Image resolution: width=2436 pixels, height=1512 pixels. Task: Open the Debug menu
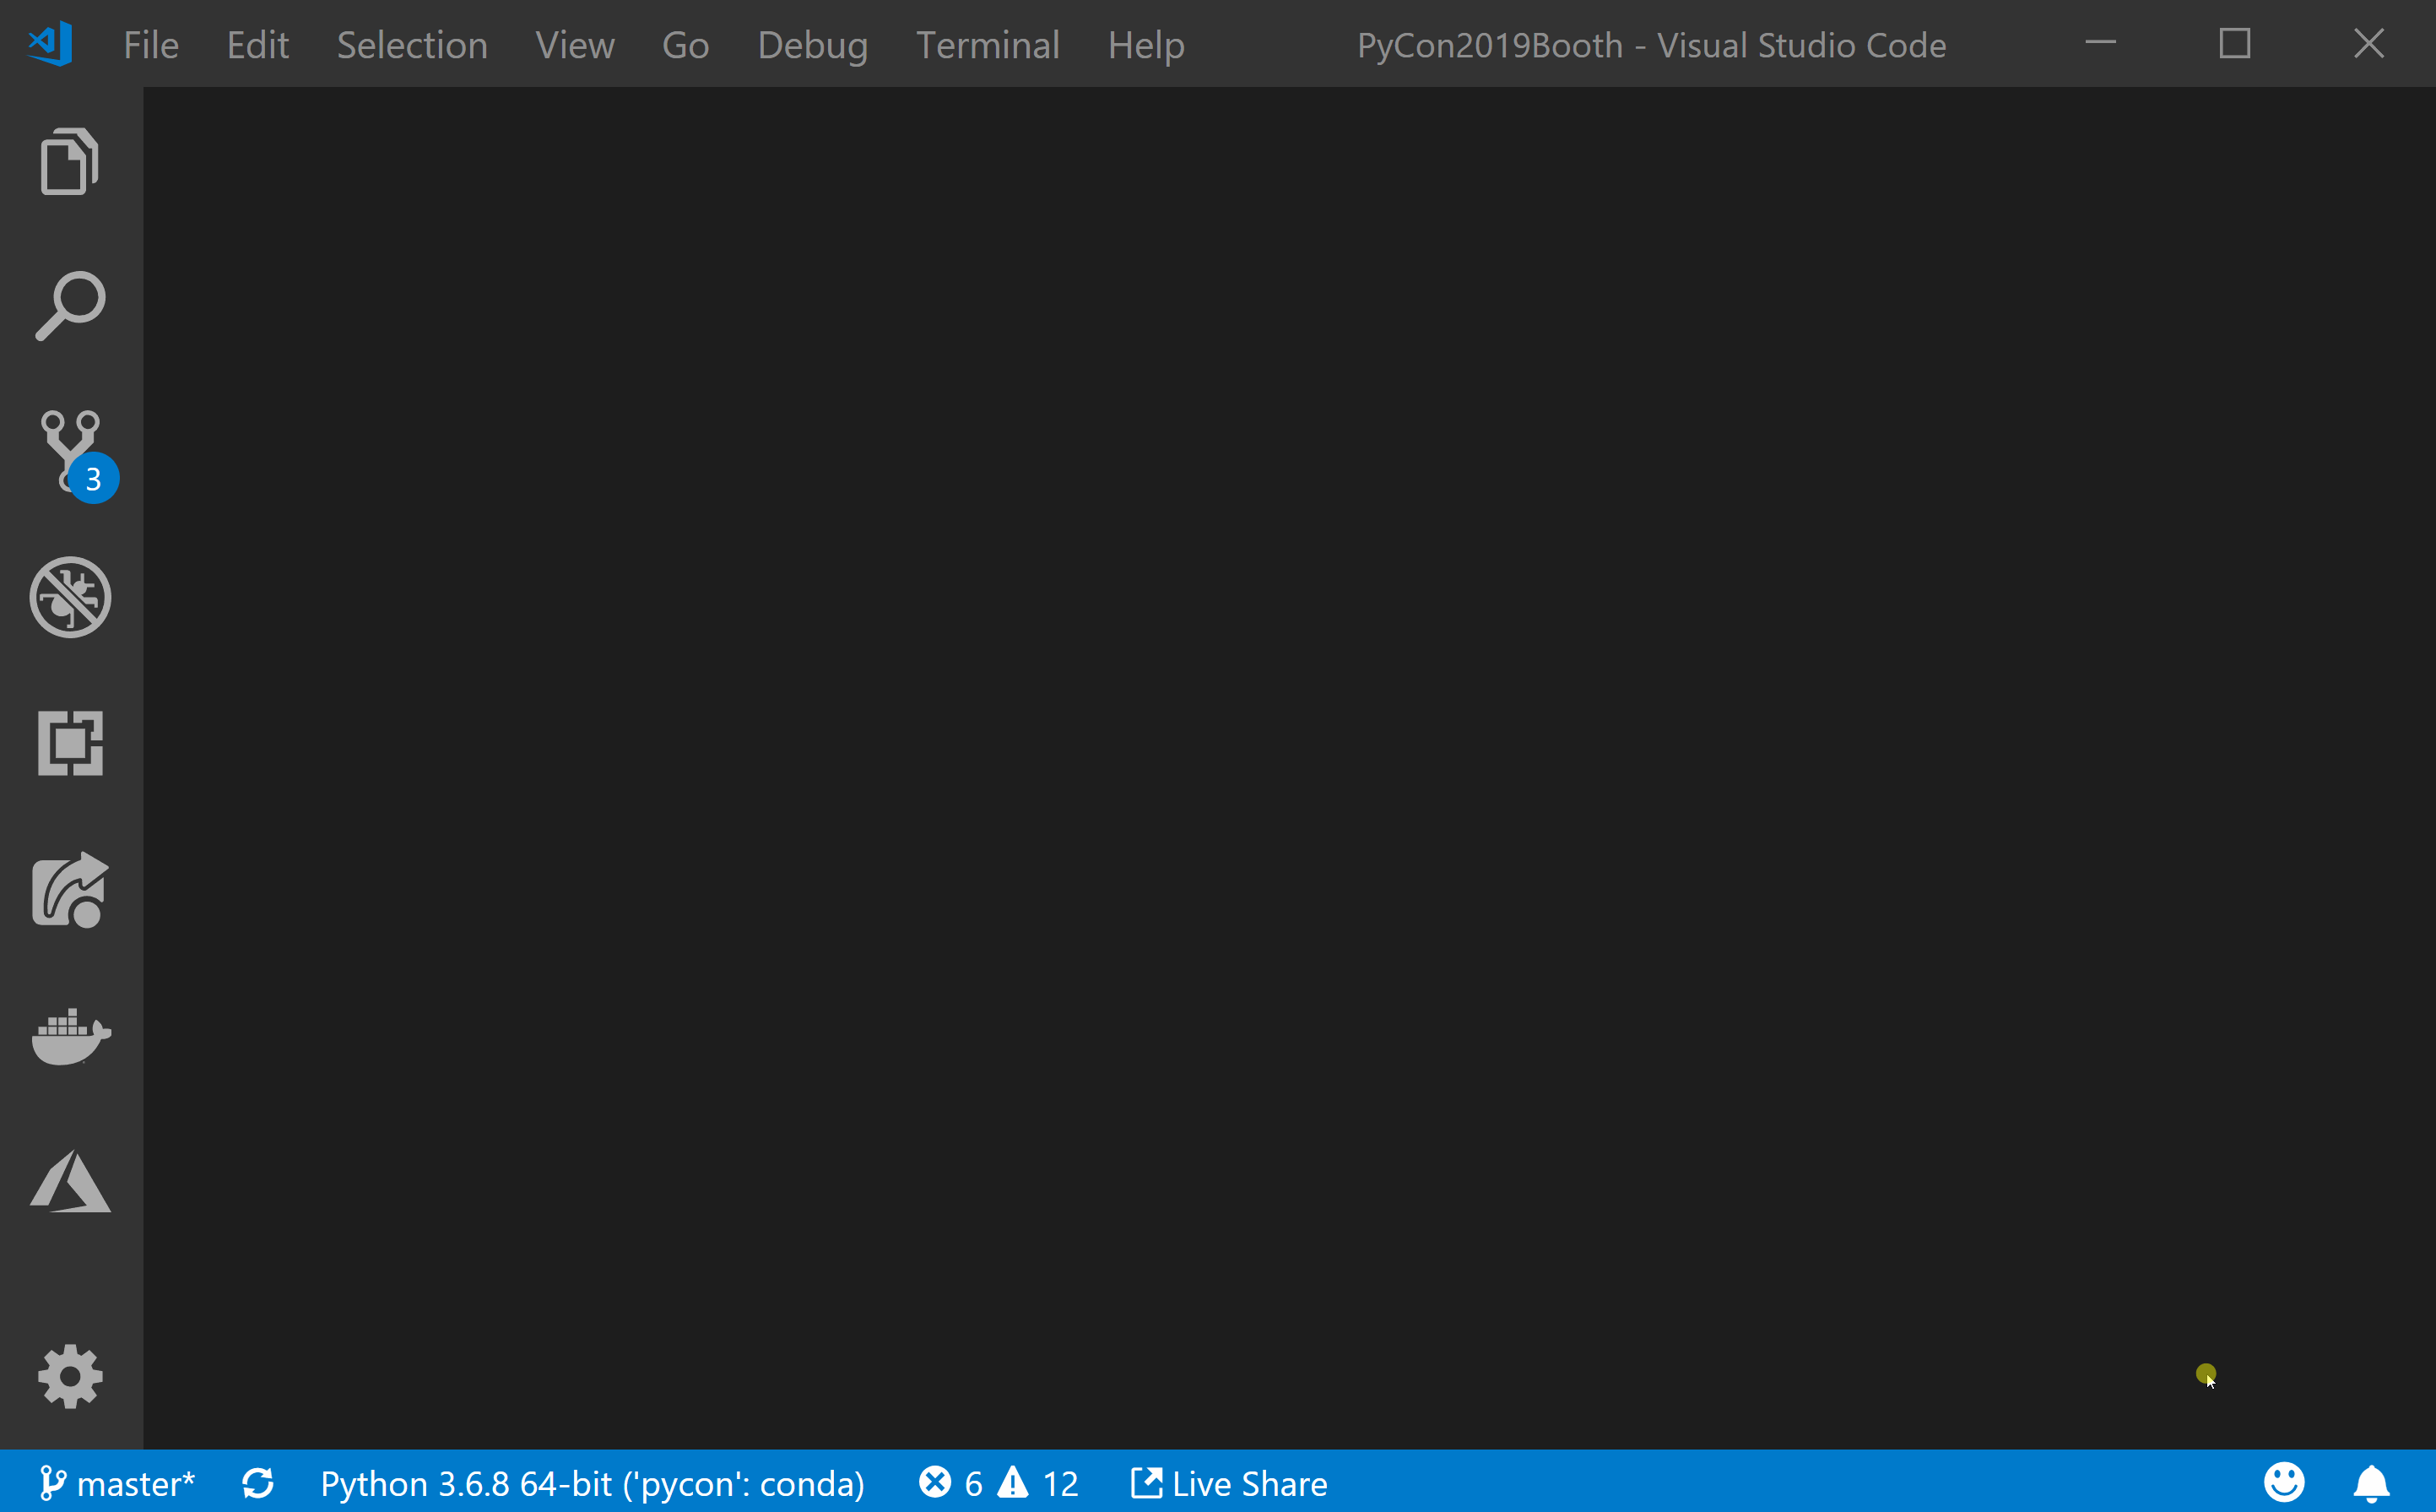813,44
